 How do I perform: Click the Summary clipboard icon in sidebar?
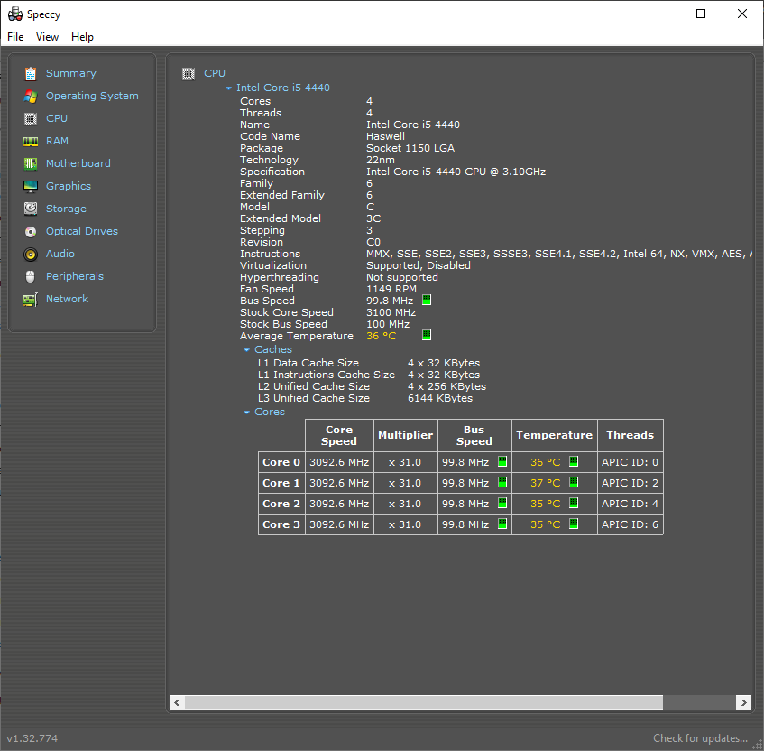pyautogui.click(x=30, y=74)
